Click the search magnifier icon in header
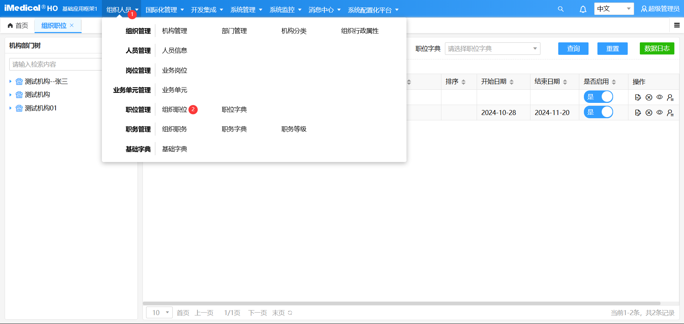Image resolution: width=684 pixels, height=324 pixels. click(x=561, y=9)
